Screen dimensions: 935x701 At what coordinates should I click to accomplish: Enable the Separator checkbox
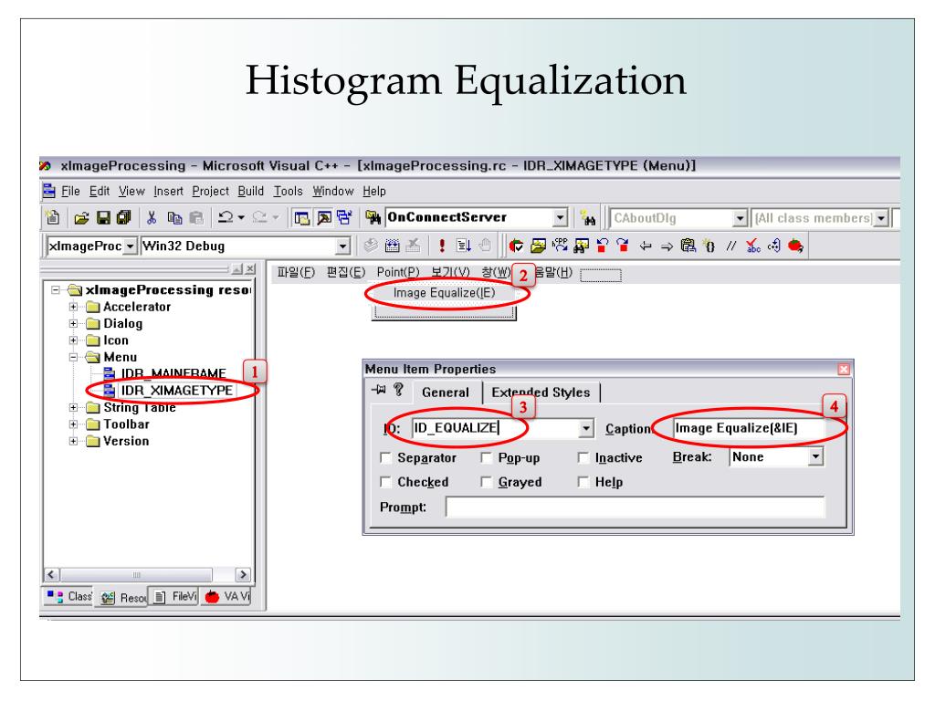pos(386,458)
